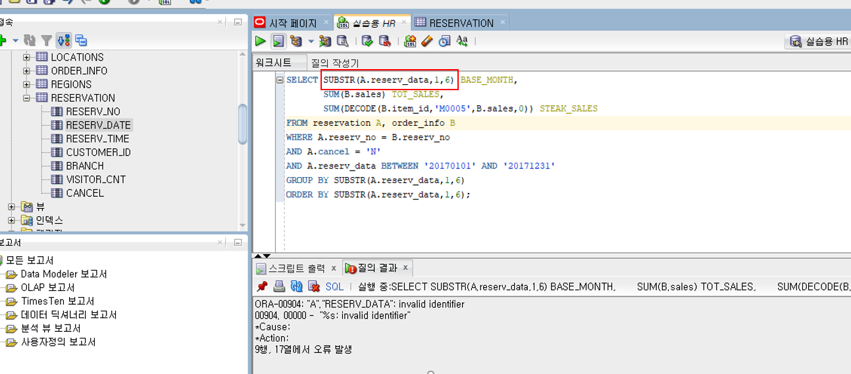Expand the 인덱스 folder node

[x=11, y=220]
